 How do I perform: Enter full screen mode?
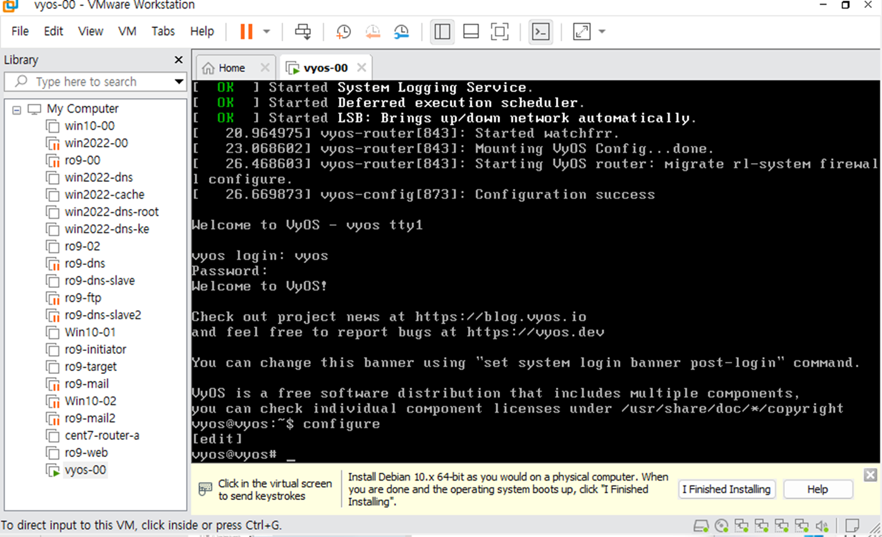click(499, 32)
